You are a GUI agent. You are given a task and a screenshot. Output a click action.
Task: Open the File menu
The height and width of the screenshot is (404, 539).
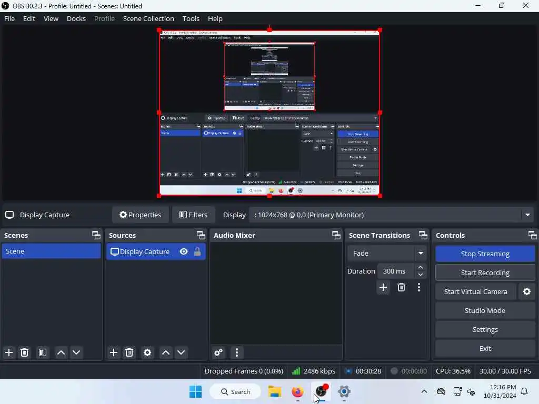(x=9, y=18)
